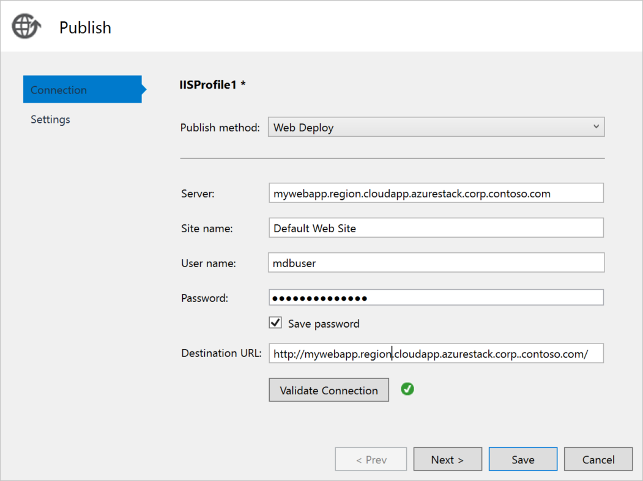The image size is (643, 481).
Task: Click the Publish method dropdown arrow
Action: tap(597, 127)
